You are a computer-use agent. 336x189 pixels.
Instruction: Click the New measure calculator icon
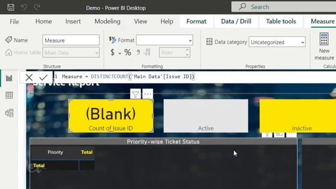tap(324, 39)
